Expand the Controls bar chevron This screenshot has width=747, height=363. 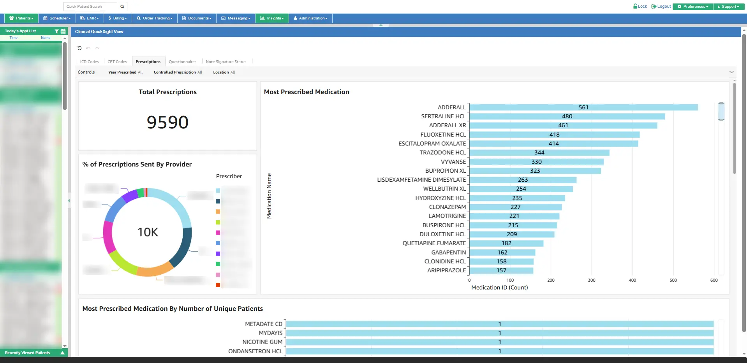(731, 72)
